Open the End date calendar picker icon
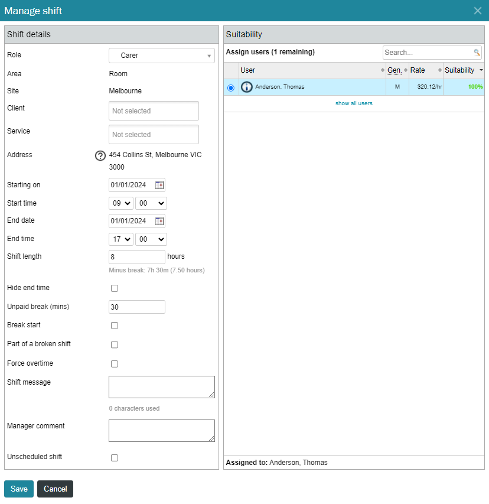 [x=159, y=221]
